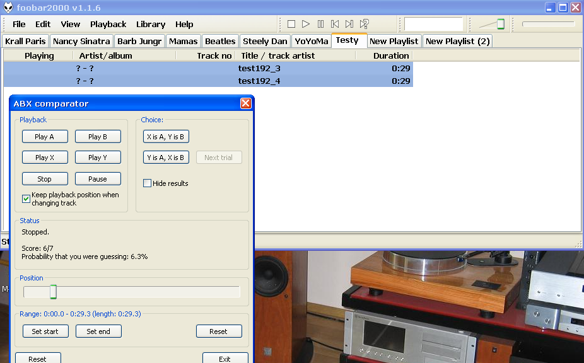Screen dimensions: 584x363
Task: Switch to the Nancy Sinatra playlist tab
Action: point(81,41)
